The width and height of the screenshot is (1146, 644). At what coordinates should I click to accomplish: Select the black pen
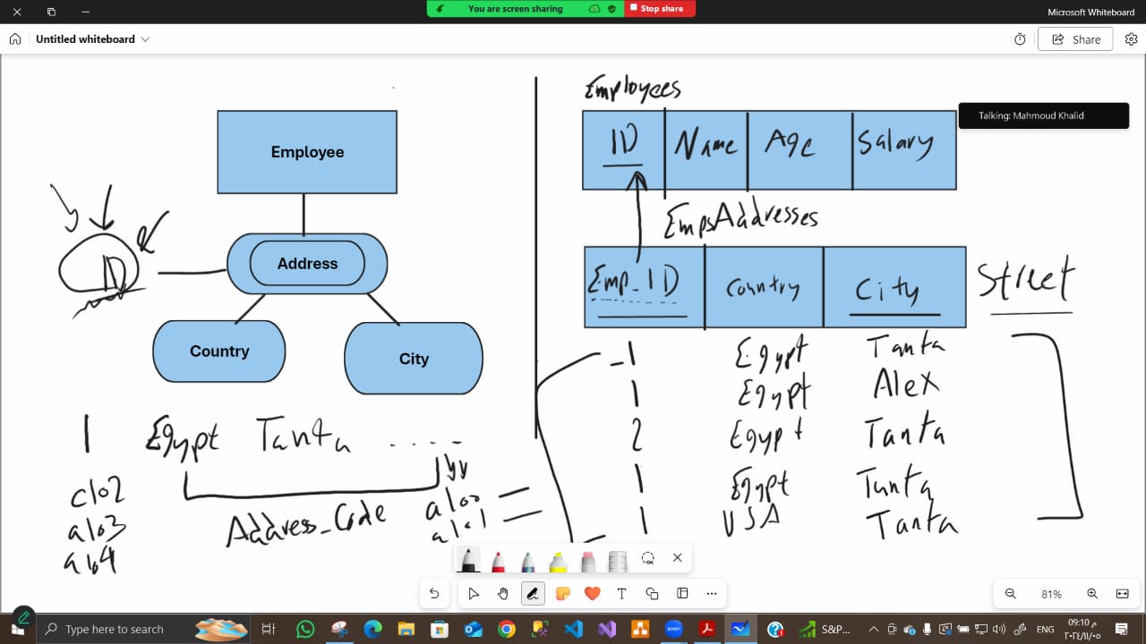coord(468,559)
